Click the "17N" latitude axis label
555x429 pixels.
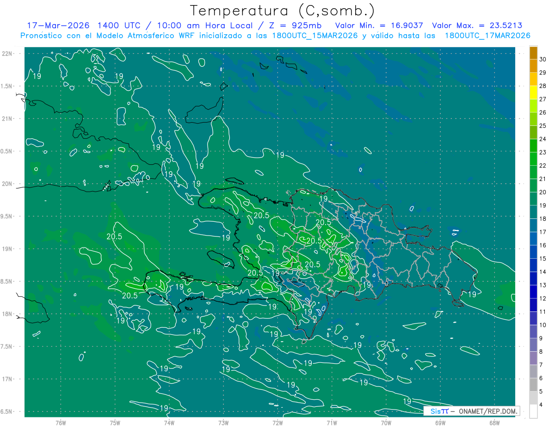[7, 379]
